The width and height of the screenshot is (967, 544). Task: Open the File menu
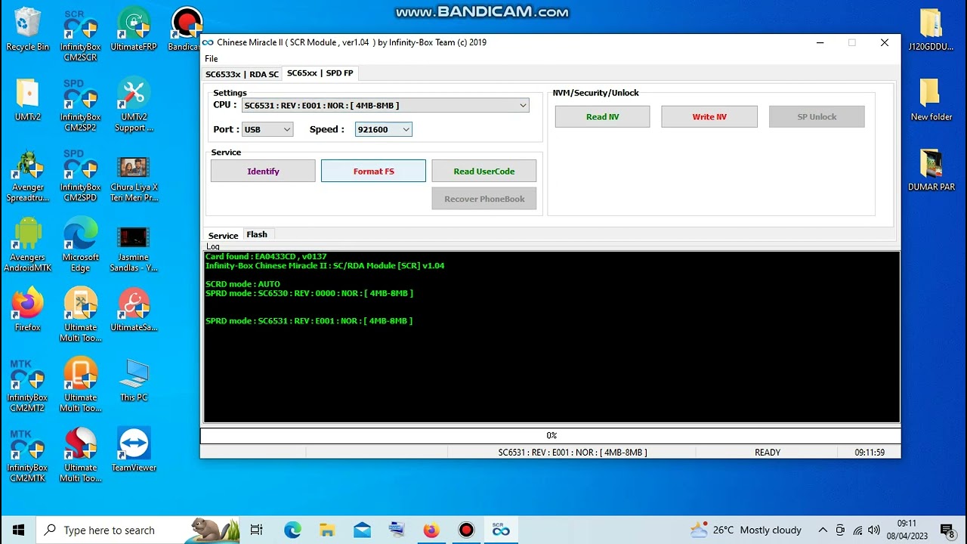pos(212,59)
